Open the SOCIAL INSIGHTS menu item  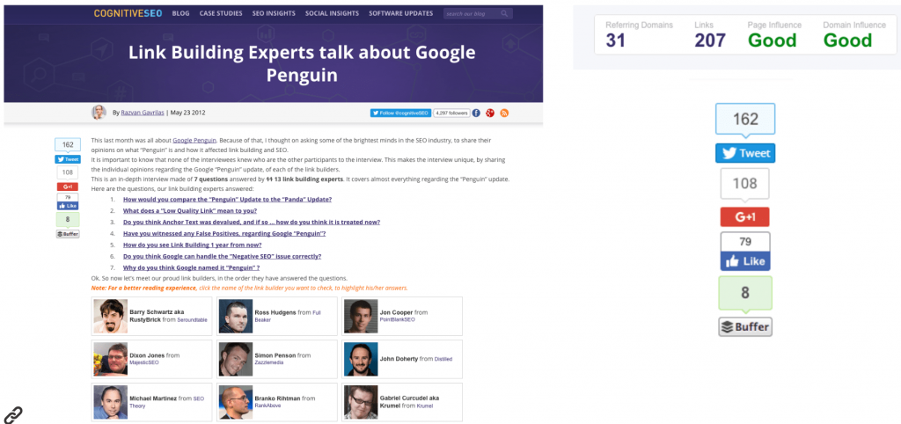pos(332,13)
